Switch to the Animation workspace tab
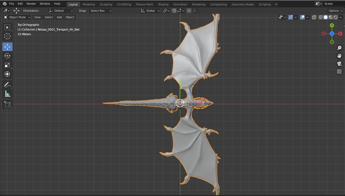 pyautogui.click(x=180, y=4)
